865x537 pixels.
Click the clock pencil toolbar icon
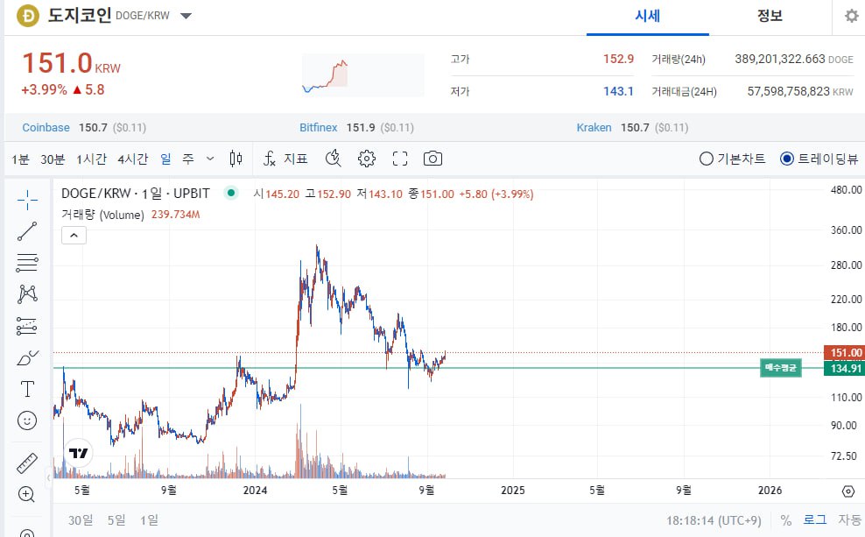point(334,159)
